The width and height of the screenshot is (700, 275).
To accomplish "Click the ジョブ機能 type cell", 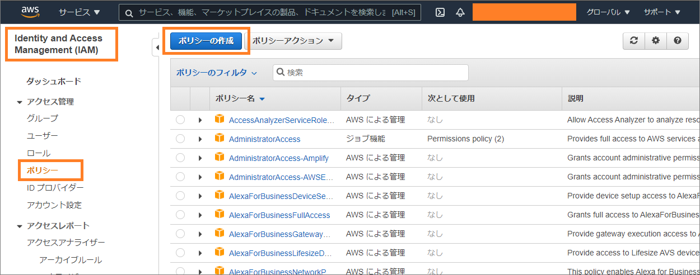I will (x=366, y=139).
